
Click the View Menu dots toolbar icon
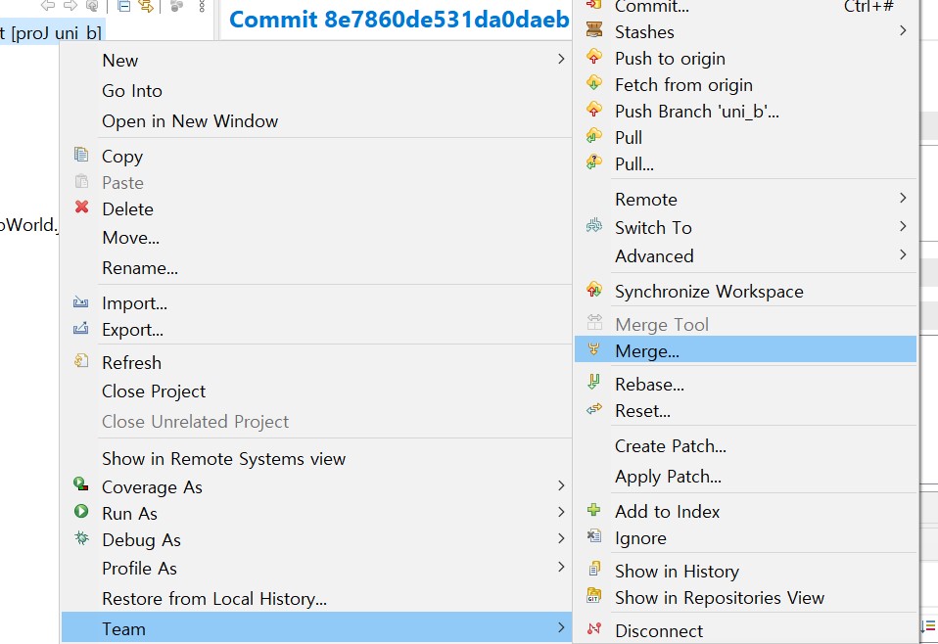[202, 6]
